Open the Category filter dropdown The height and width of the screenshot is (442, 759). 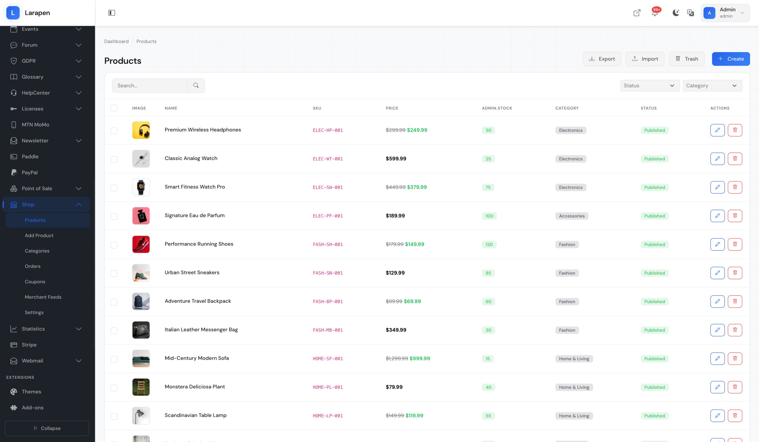712,85
